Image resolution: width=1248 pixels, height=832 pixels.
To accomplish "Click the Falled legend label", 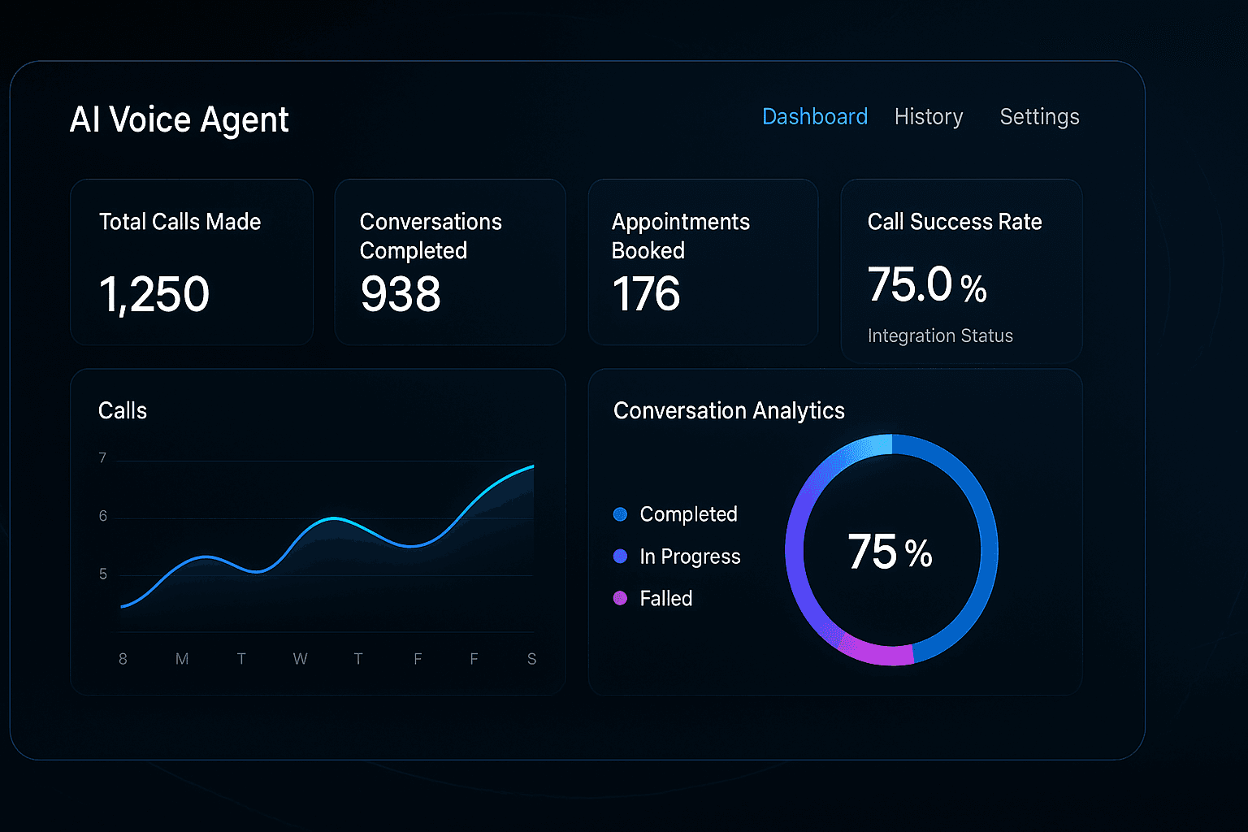I will [x=666, y=599].
